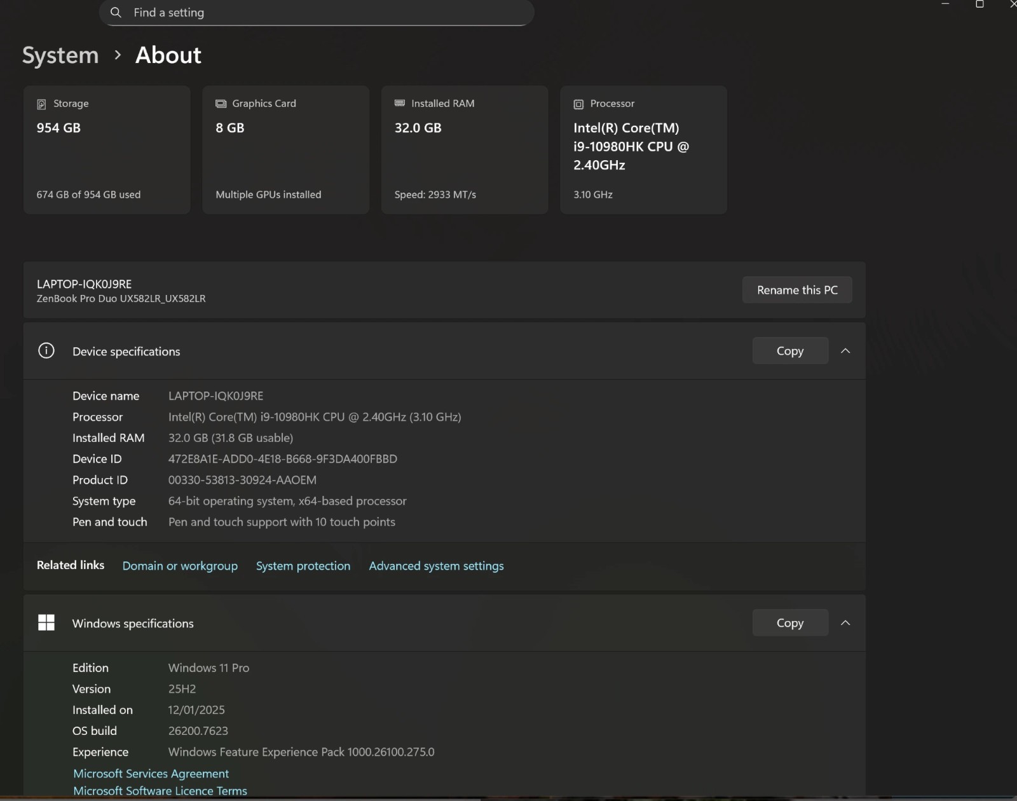1017x801 pixels.
Task: Rename this PC
Action: 797,290
